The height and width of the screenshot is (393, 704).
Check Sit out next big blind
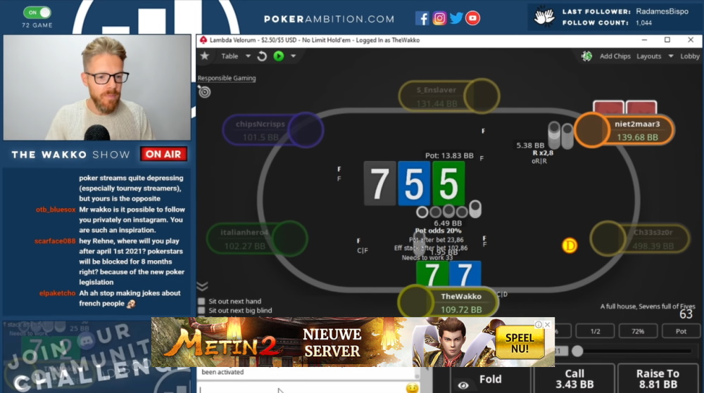pos(201,310)
